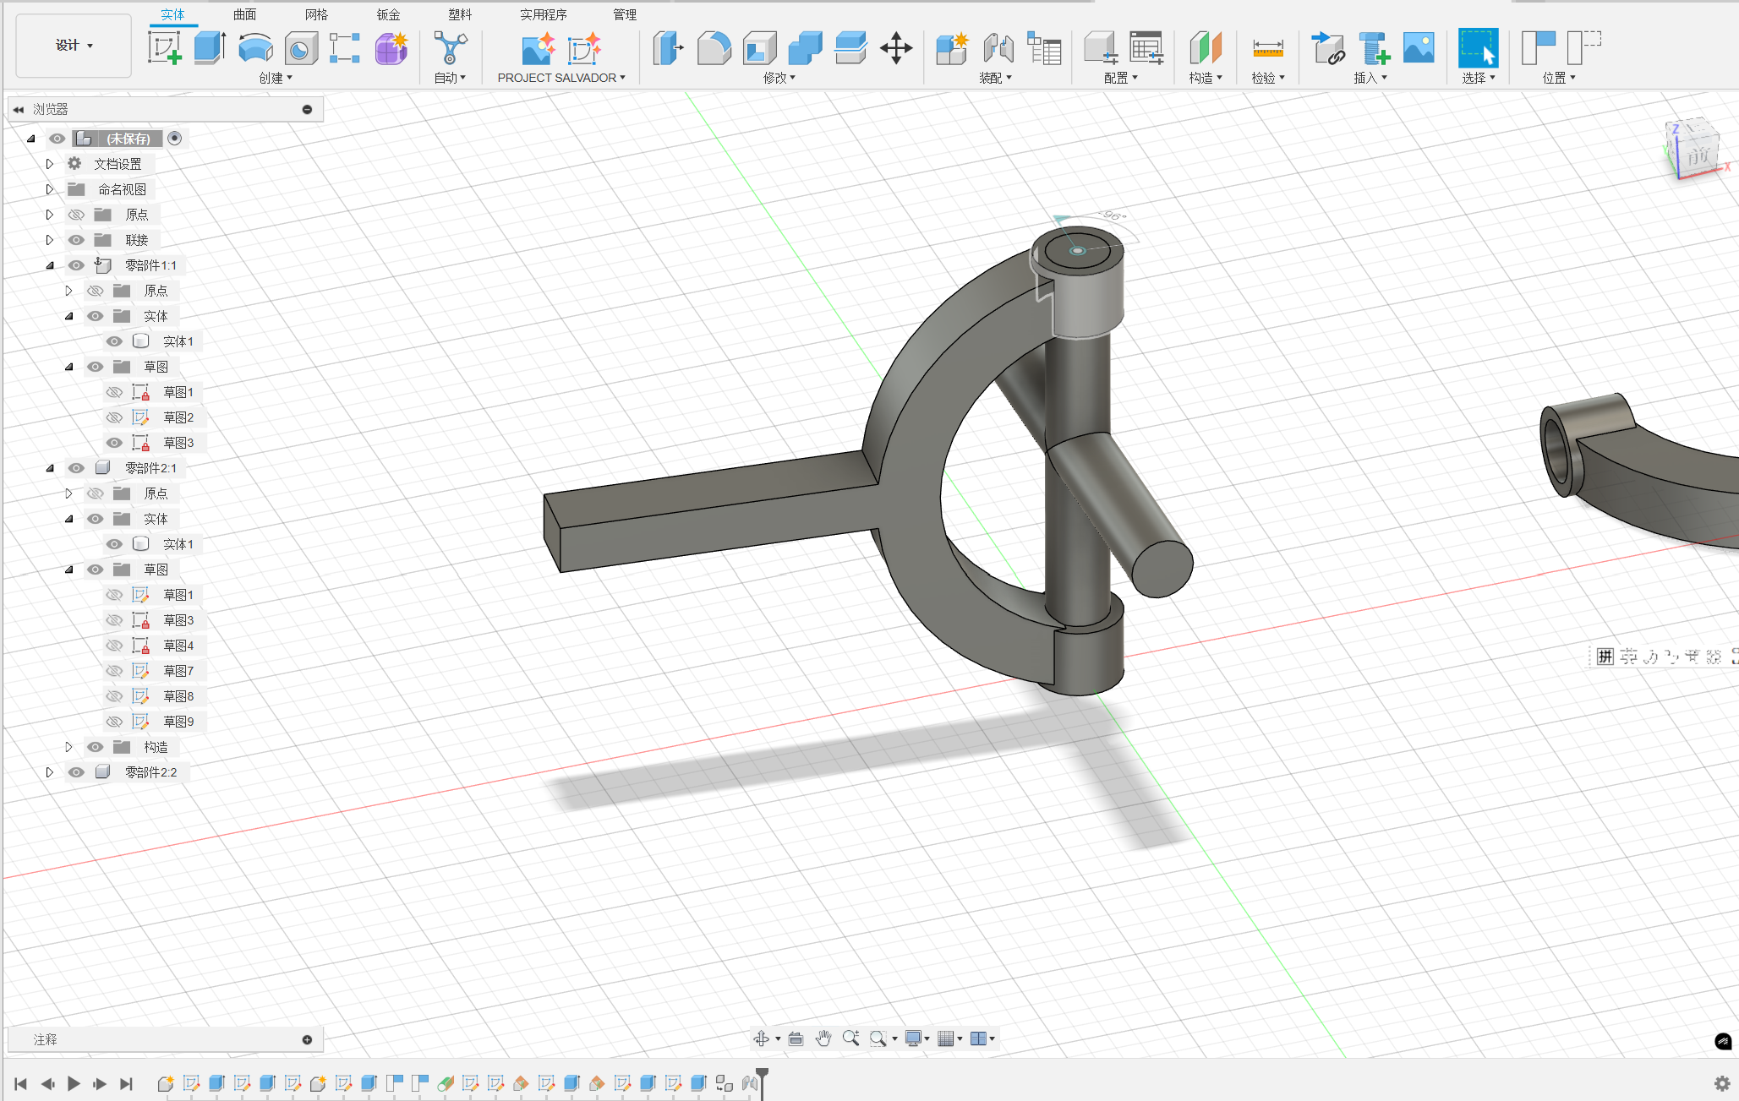Select the Joint tool

tap(998, 47)
